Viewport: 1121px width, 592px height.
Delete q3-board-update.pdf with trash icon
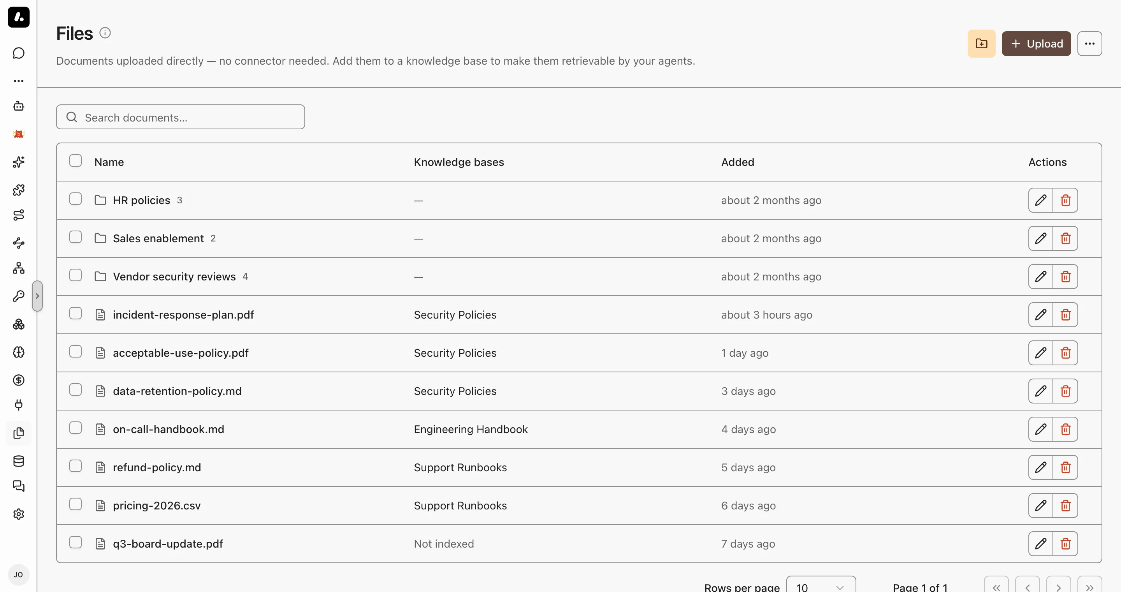[x=1065, y=544]
